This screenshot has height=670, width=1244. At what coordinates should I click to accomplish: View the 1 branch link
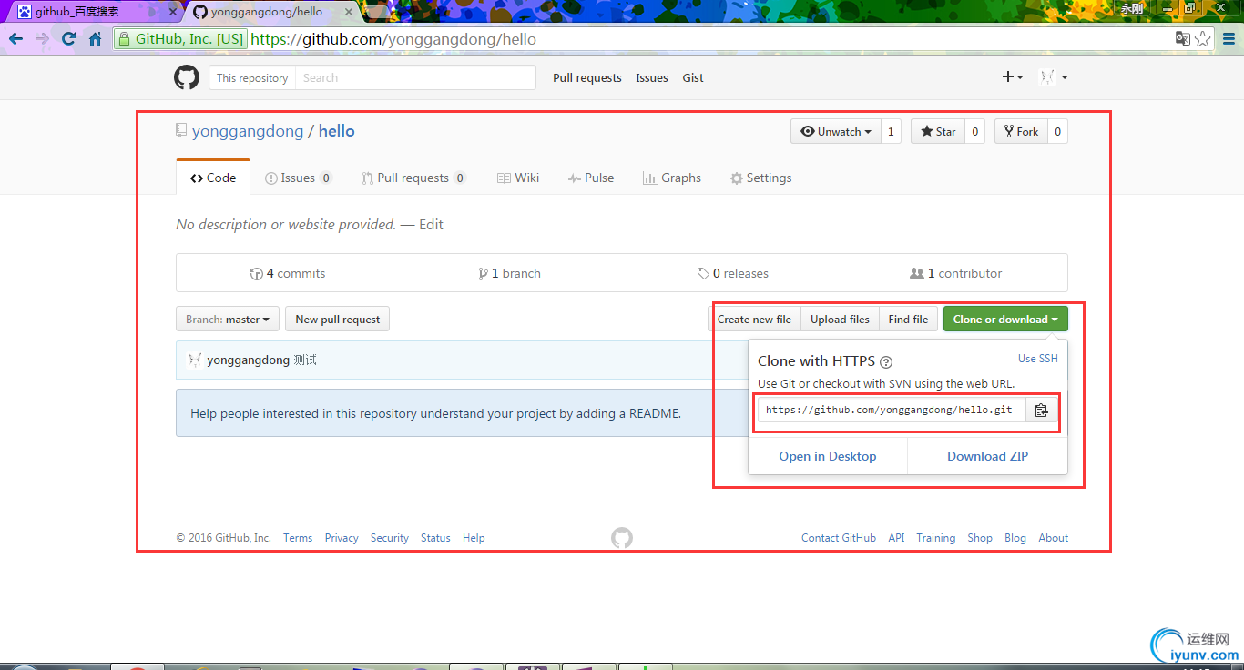point(509,273)
